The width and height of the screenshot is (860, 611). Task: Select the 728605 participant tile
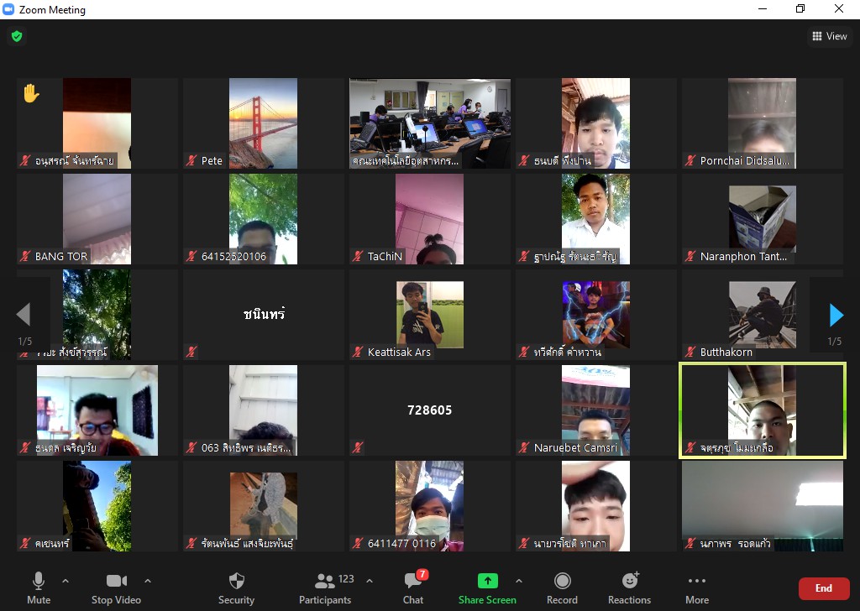(x=429, y=410)
